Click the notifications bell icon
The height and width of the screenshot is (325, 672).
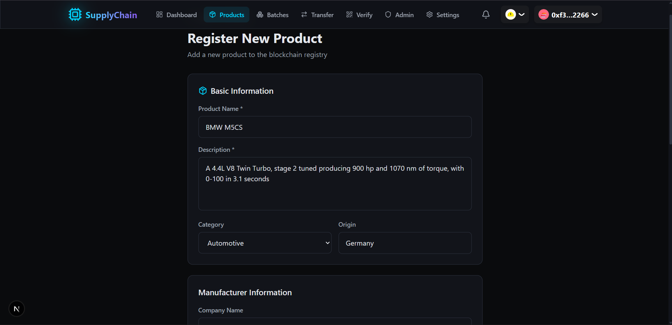click(486, 14)
